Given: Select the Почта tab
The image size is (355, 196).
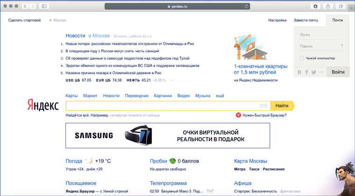Looking at the screenshot, I should point(338,21).
